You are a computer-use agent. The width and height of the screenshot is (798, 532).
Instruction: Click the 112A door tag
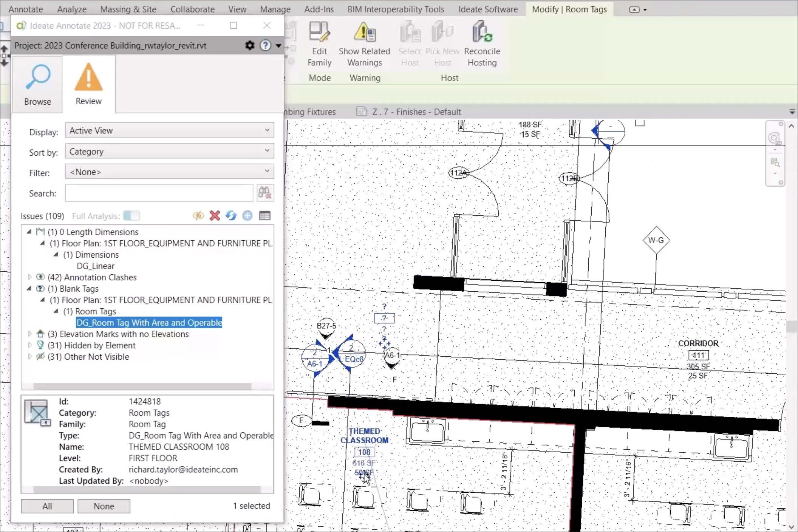[459, 173]
